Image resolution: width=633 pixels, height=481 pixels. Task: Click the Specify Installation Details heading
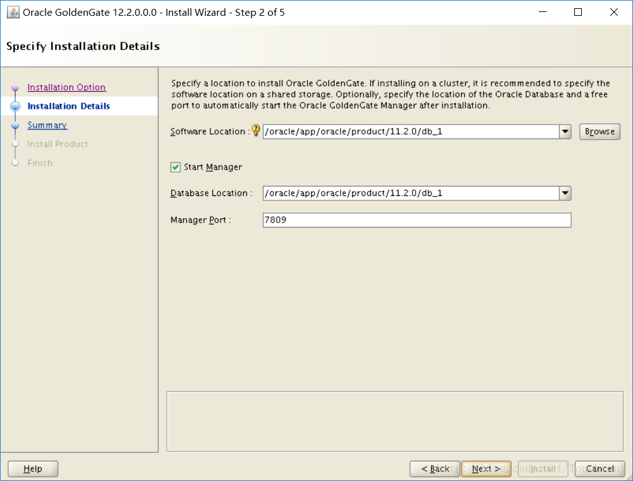(x=83, y=46)
